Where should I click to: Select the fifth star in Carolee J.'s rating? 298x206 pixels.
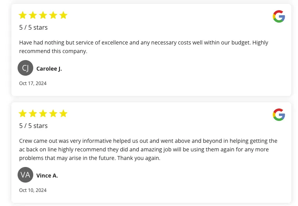click(x=63, y=15)
